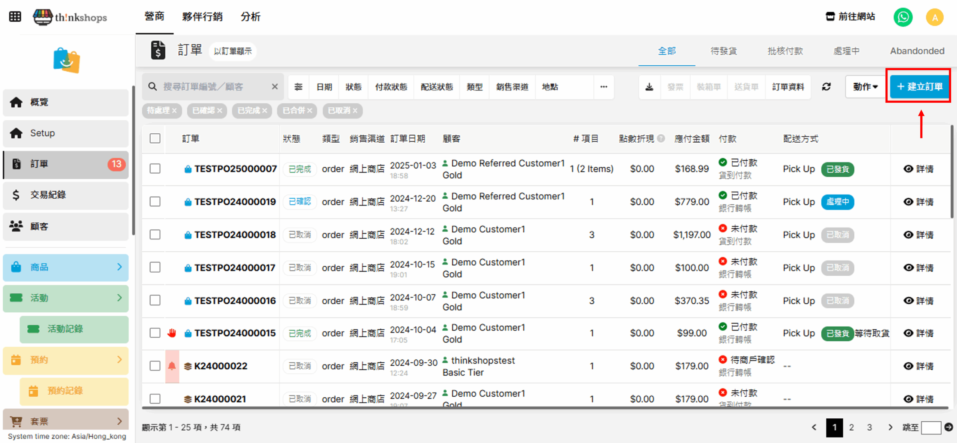Expand the 商品 sidebar section
957x443 pixels.
click(x=65, y=267)
